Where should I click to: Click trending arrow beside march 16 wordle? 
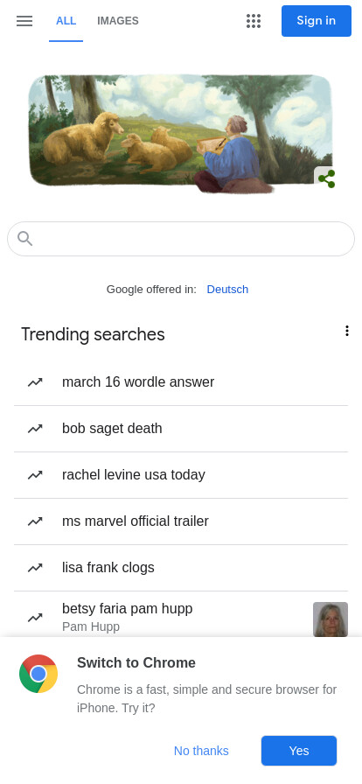point(35,382)
